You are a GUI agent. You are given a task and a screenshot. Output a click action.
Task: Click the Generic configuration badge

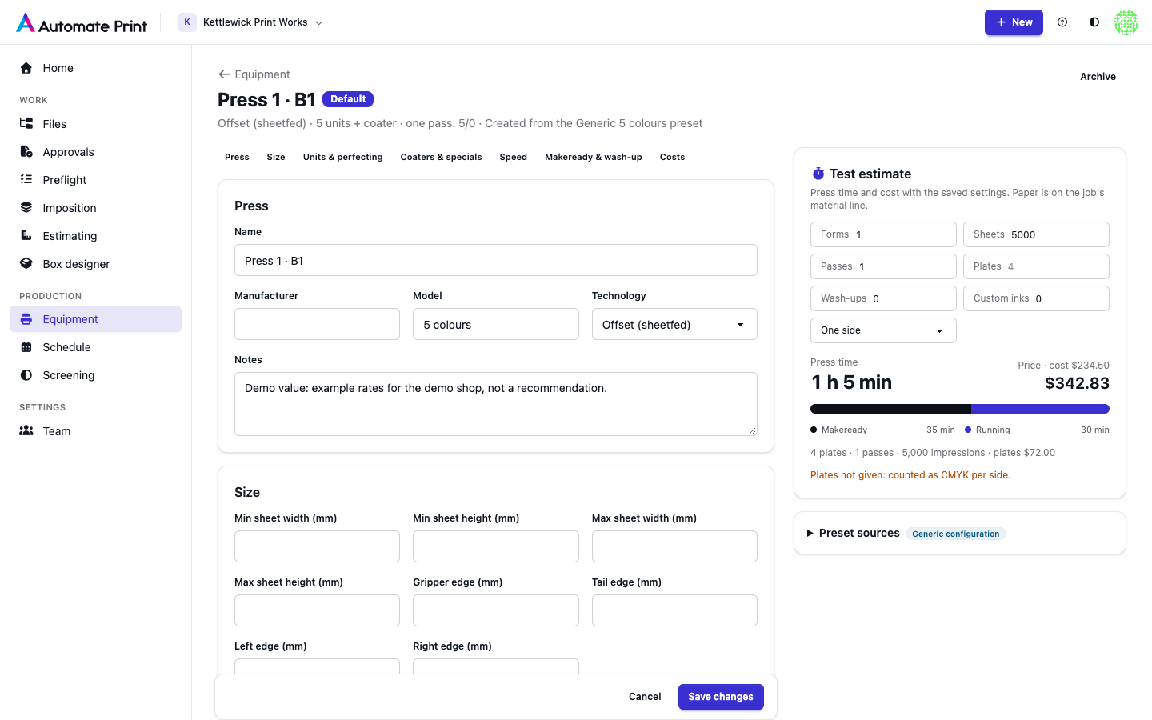956,534
